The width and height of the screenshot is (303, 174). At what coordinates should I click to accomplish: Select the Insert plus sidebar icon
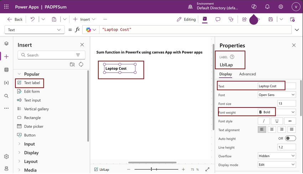[x=6, y=57]
